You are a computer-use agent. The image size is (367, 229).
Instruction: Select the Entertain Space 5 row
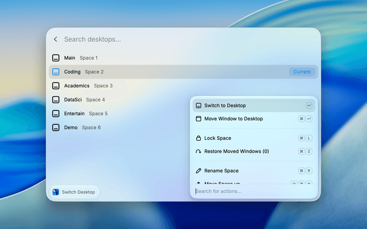pos(183,113)
